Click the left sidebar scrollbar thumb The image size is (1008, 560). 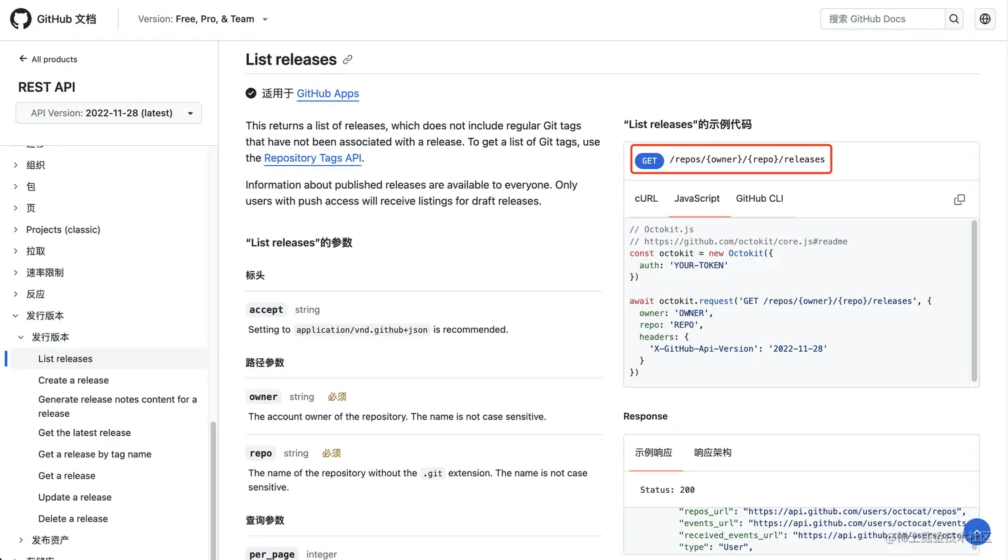click(213, 489)
